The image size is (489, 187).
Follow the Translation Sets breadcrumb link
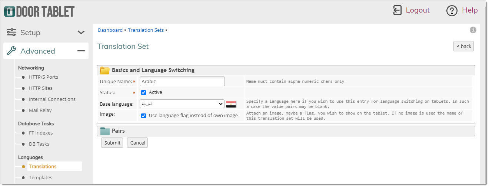(146, 30)
